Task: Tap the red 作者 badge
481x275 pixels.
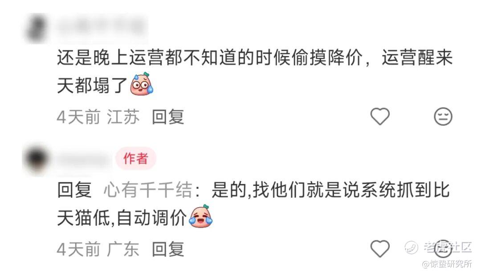Action: (x=135, y=159)
